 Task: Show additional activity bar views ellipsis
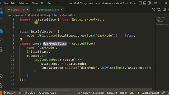tap(1, 59)
